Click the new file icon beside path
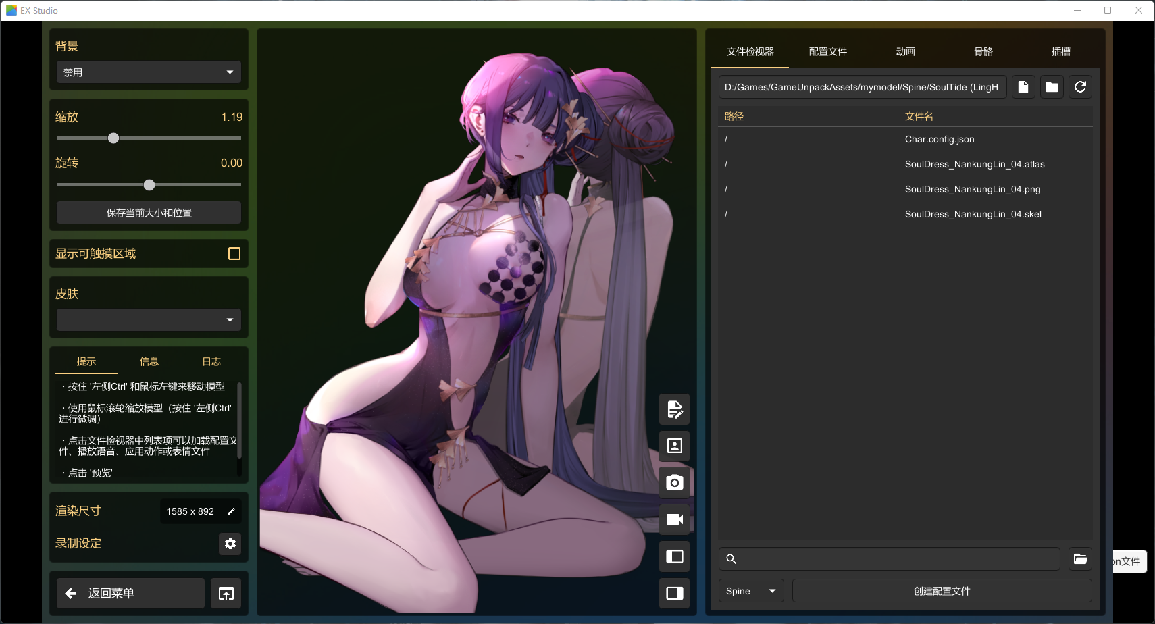 tap(1023, 87)
